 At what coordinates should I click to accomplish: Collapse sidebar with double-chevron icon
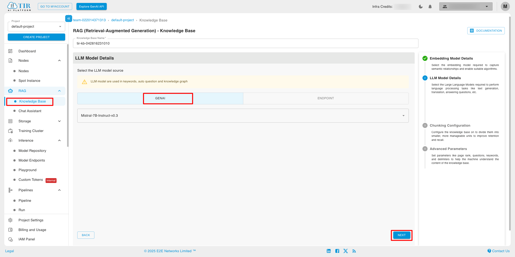[x=69, y=19]
